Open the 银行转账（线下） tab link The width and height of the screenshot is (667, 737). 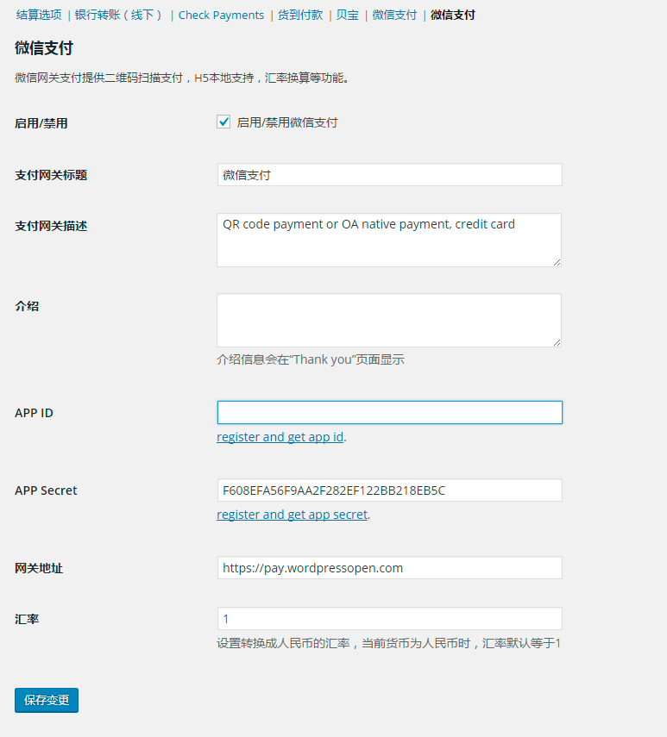click(x=119, y=15)
